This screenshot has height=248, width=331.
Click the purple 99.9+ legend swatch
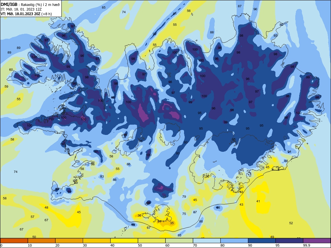(317, 241)
